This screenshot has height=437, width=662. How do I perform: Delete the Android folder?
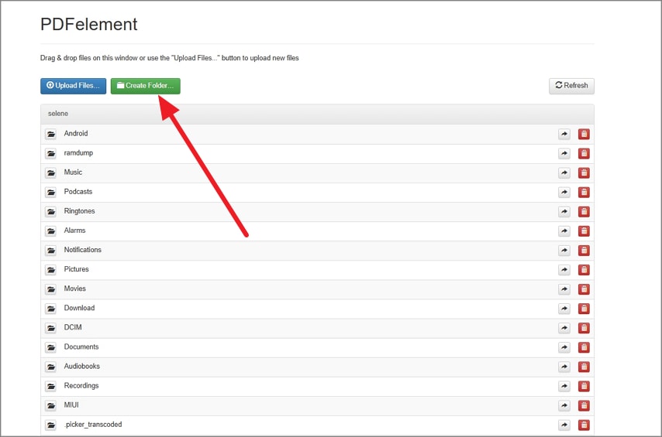584,134
